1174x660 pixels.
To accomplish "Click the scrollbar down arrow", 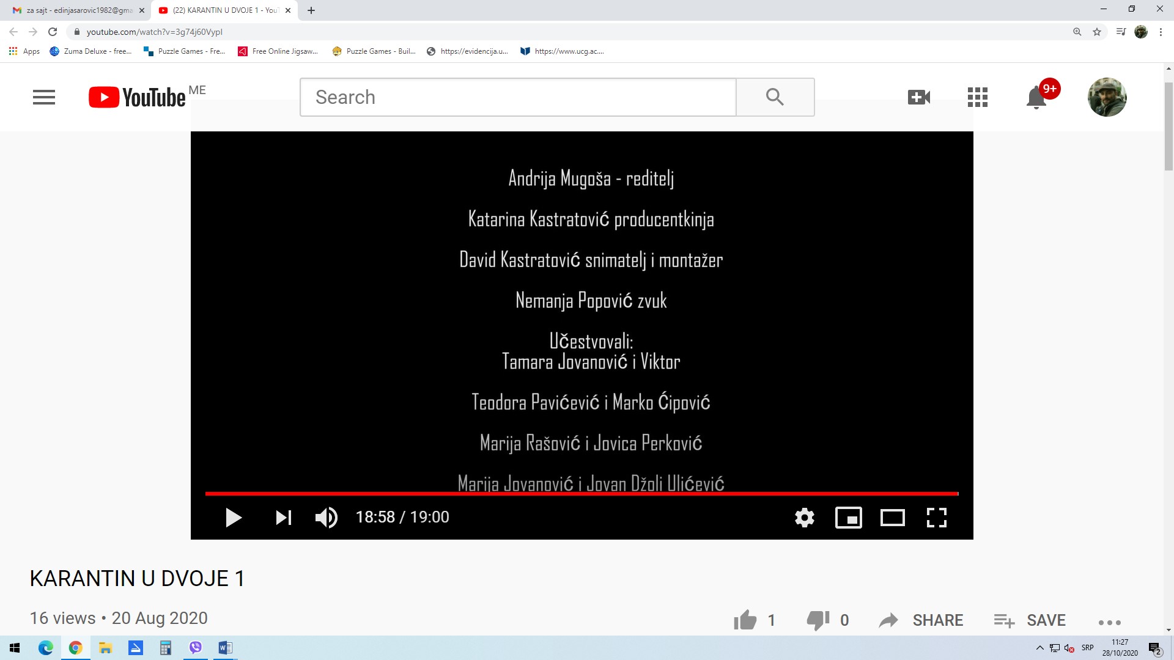I will [x=1168, y=630].
